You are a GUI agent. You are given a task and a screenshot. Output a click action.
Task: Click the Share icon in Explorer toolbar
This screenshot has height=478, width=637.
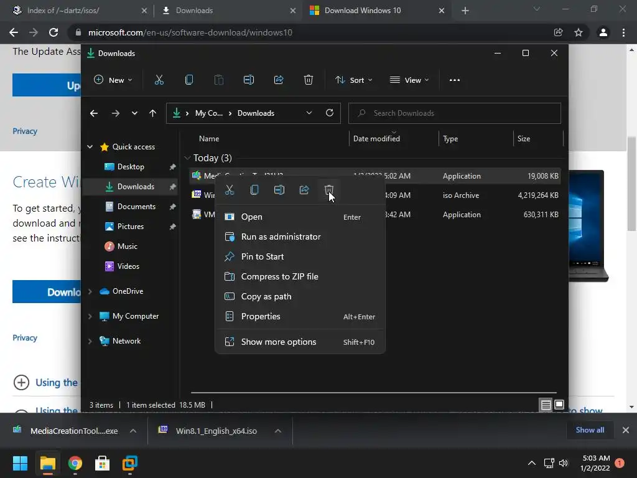click(x=279, y=80)
